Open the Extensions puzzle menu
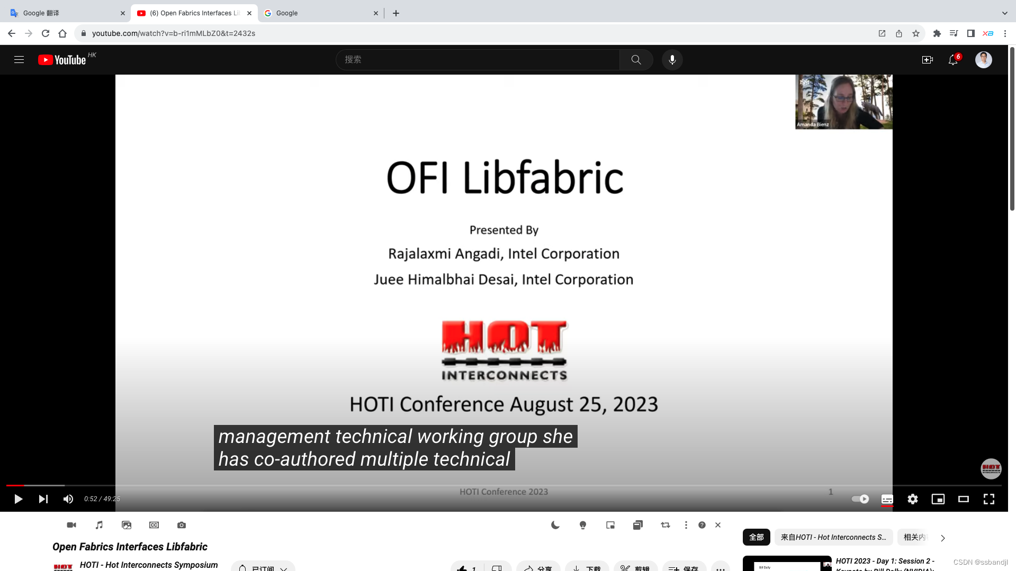1016x571 pixels. (937, 33)
